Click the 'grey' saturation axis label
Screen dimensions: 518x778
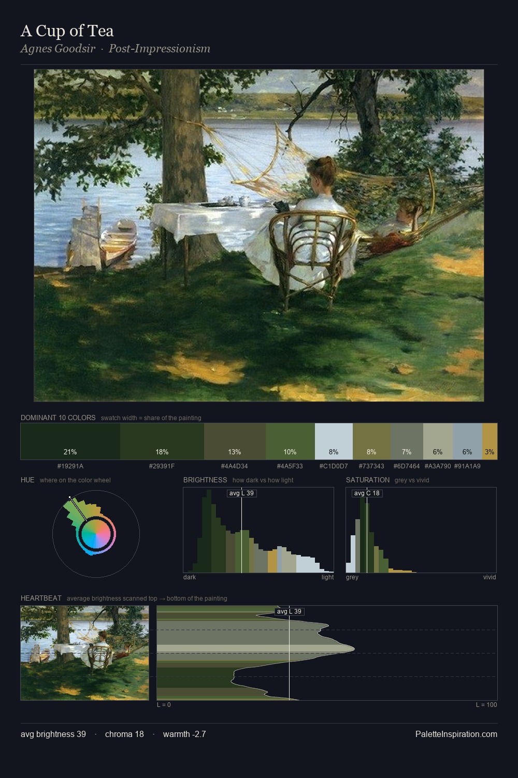click(x=352, y=577)
